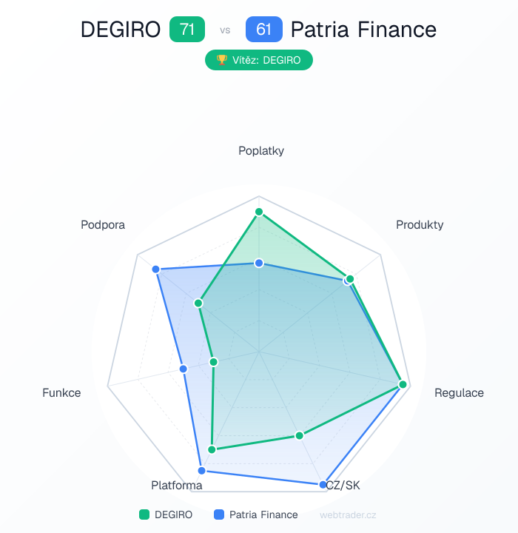518x533 pixels.
Task: Click the Funkce axis label
Action: click(x=62, y=392)
